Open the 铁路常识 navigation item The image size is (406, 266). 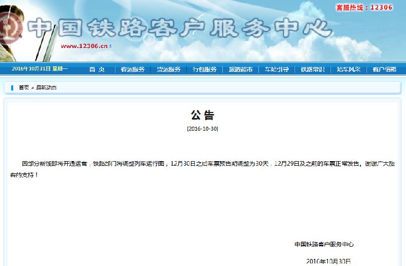(313, 69)
